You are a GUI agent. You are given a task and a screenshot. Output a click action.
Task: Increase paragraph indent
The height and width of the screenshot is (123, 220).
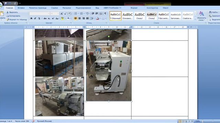[x=97, y=14]
